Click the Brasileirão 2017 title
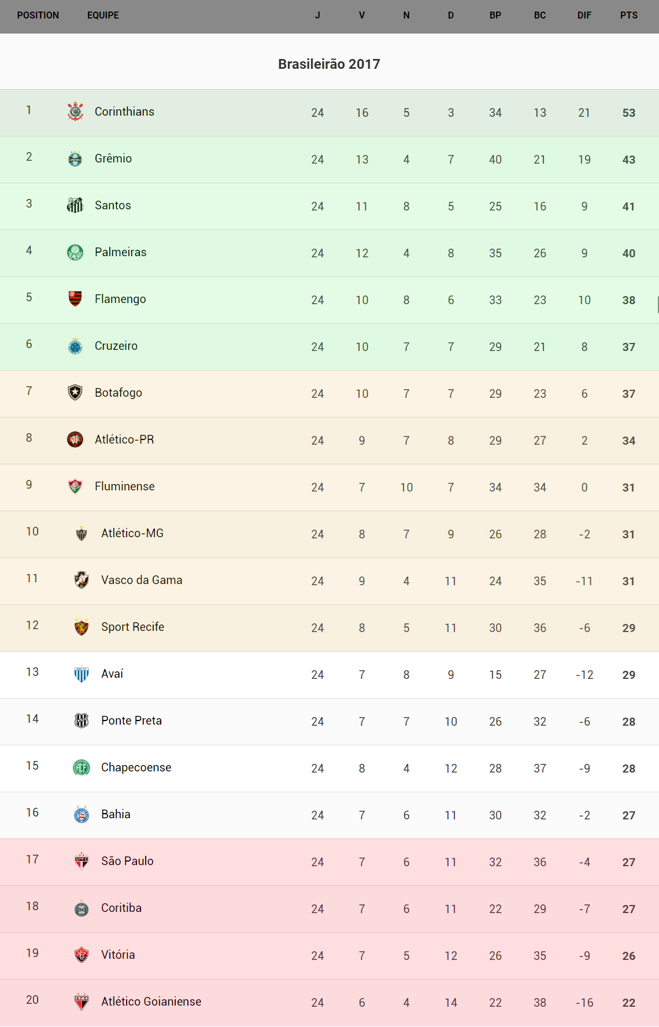The width and height of the screenshot is (659, 1027). pos(329,64)
